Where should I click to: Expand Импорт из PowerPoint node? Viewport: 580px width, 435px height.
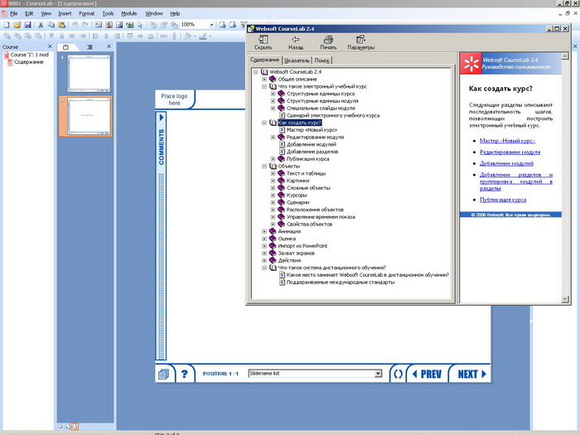point(264,246)
